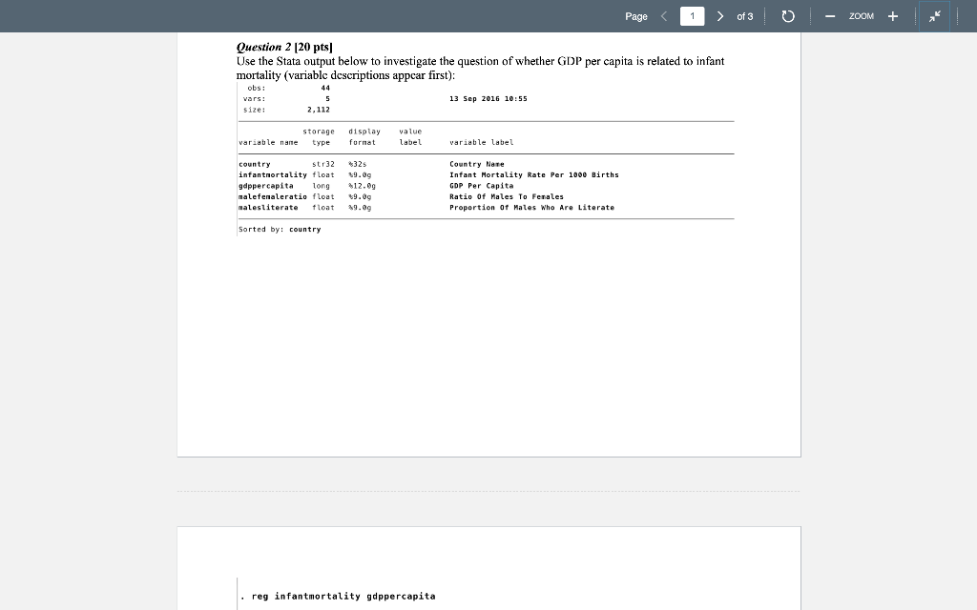
Task: Click the 'reg infantmortality gdppercapita' command line
Action: click(339, 595)
